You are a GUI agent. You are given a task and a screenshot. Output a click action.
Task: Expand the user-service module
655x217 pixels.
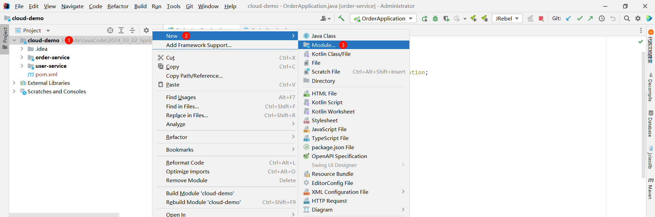click(x=22, y=66)
